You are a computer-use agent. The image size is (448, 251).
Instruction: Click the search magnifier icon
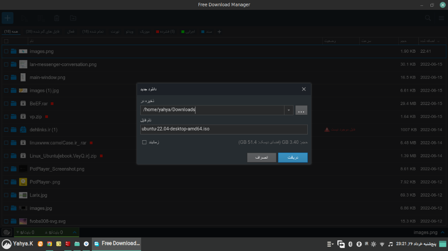[428, 18]
